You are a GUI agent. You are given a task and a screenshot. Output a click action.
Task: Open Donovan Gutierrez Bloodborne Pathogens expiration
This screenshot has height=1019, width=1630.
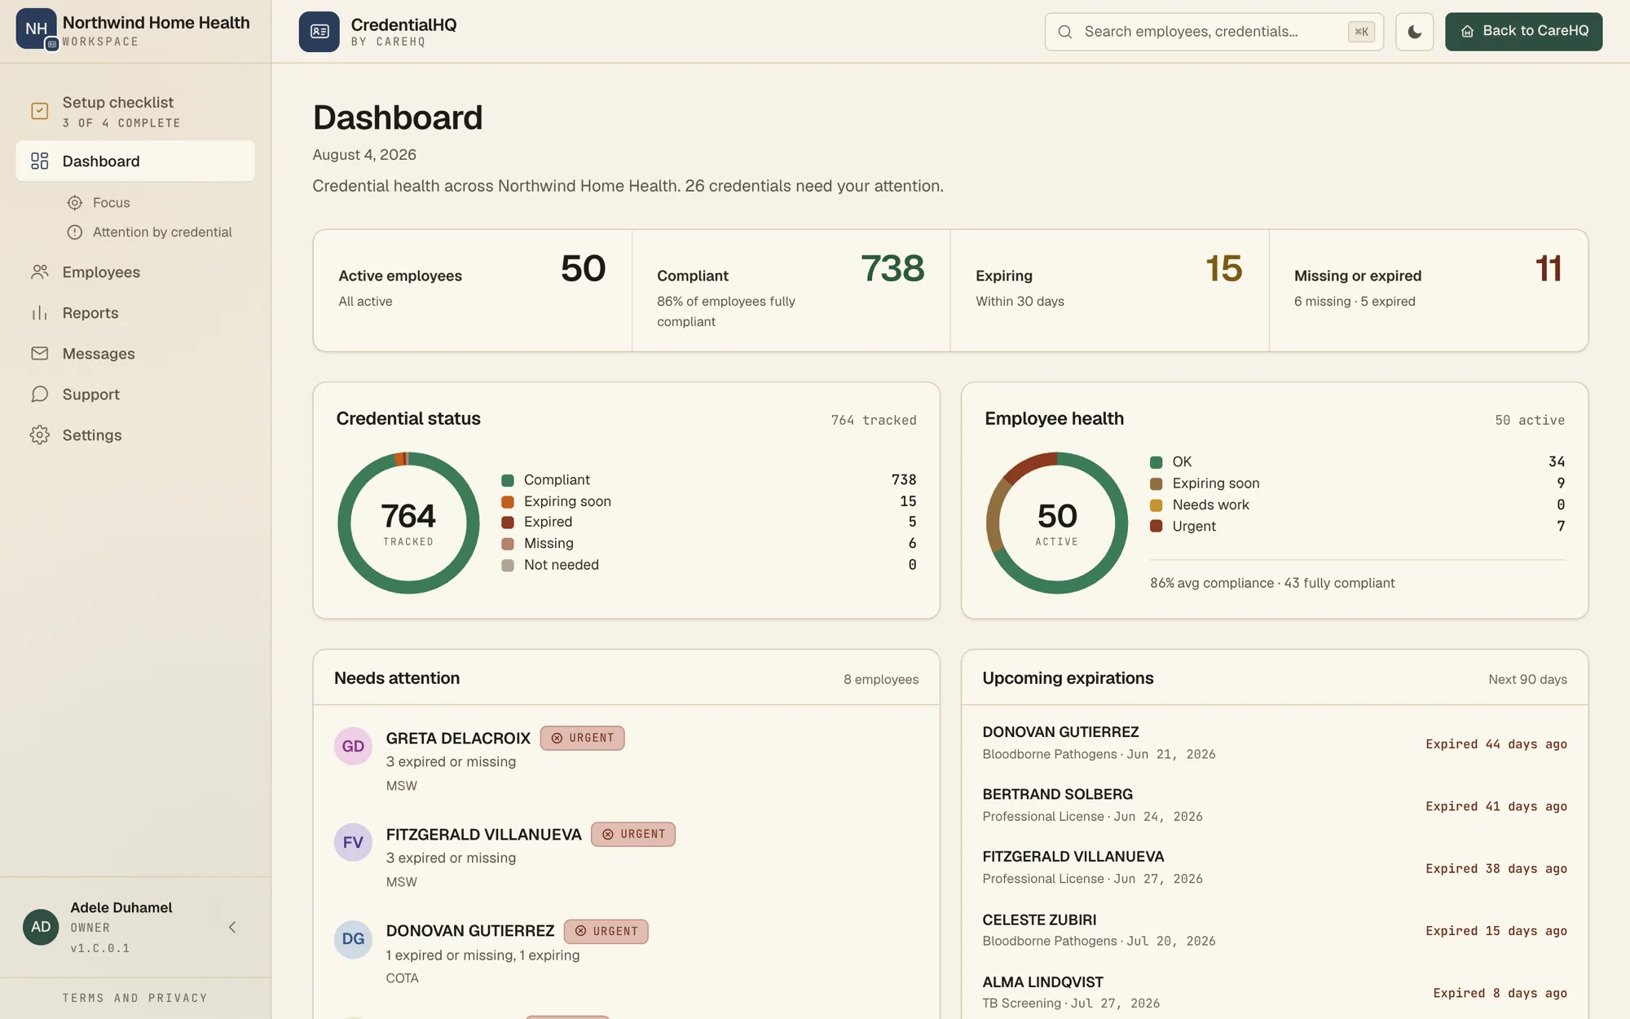[1275, 743]
